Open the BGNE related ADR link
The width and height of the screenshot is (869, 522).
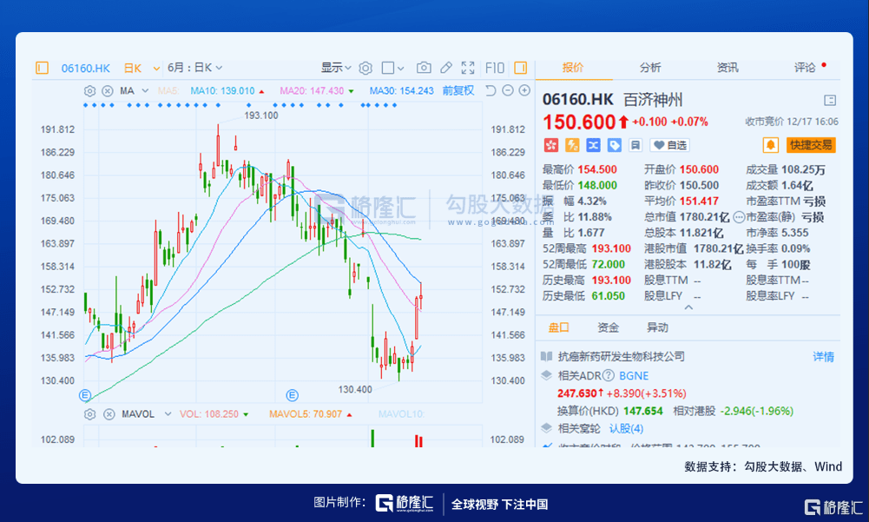[x=633, y=375]
